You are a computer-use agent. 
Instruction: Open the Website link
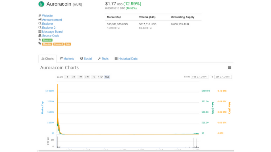[47, 16]
